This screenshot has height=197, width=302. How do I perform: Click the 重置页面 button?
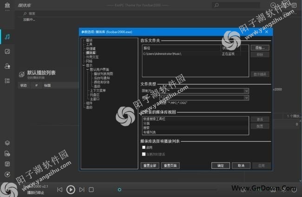click(171, 165)
